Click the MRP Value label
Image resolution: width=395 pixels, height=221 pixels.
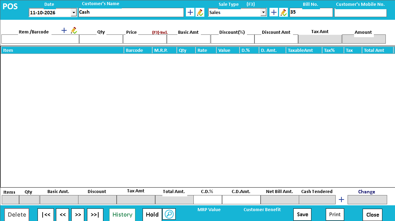tap(209, 210)
